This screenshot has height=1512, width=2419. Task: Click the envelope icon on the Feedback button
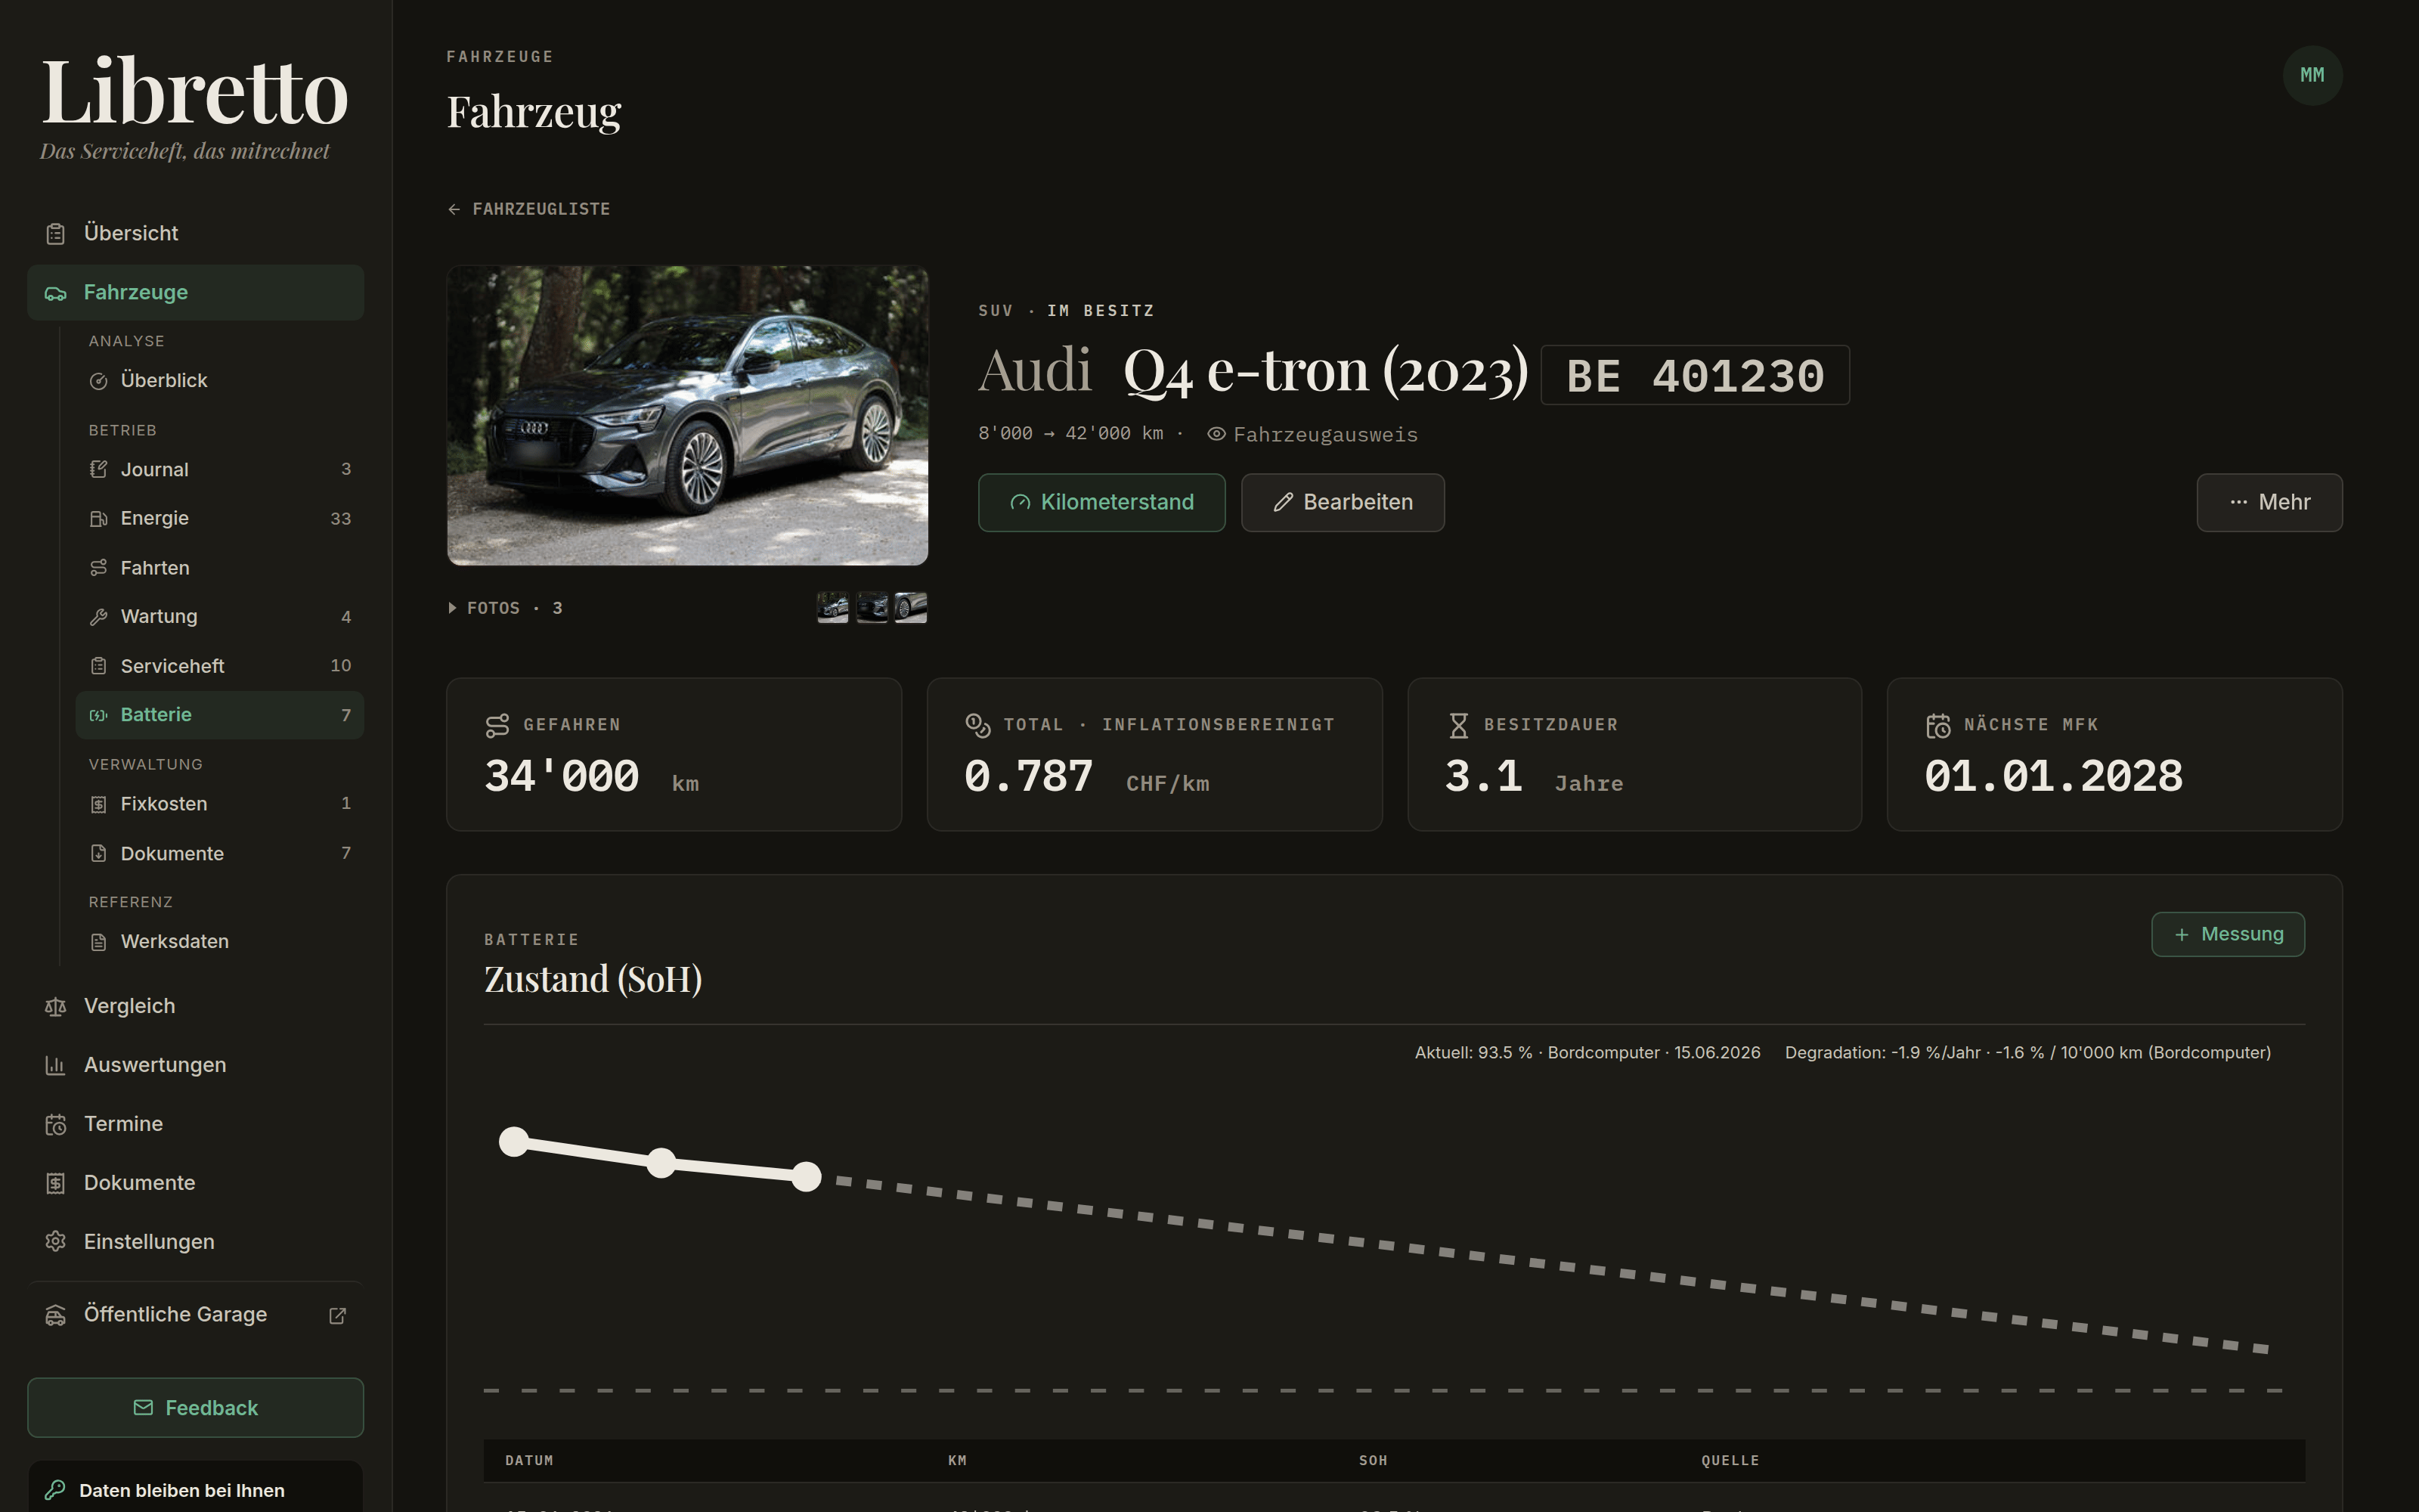[143, 1408]
